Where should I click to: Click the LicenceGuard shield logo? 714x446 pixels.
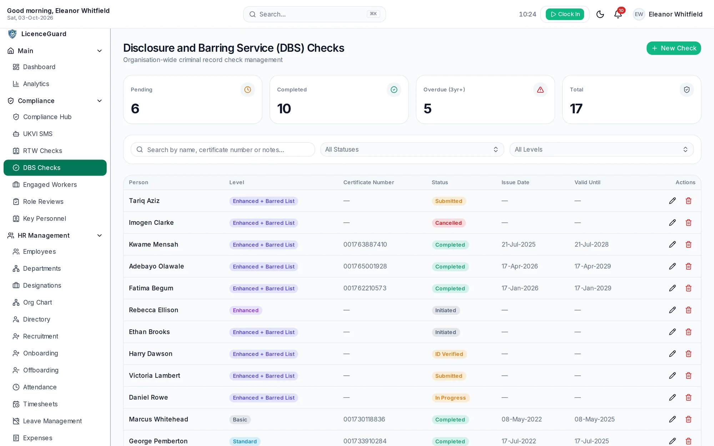12,34
